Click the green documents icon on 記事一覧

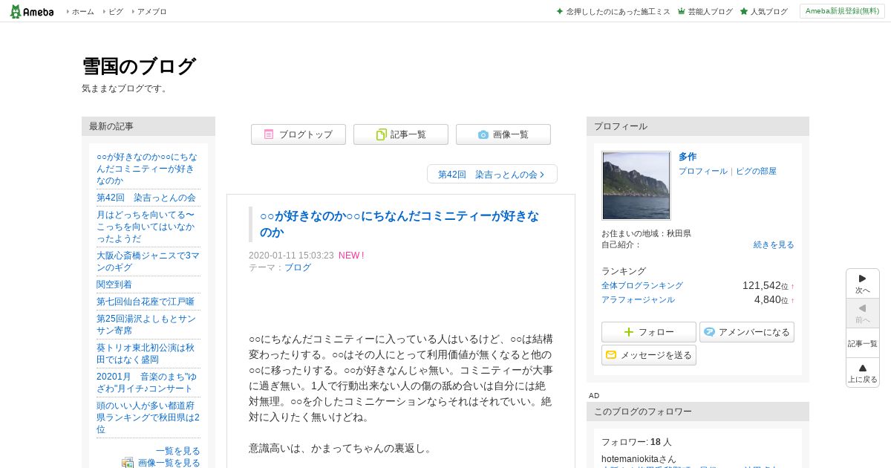(382, 134)
